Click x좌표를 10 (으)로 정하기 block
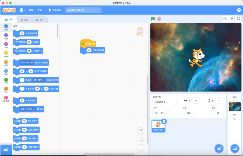Screen dimensions: 243x156 [26, 130]
